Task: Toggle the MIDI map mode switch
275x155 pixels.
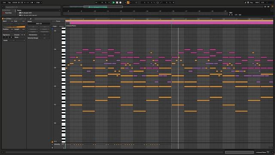Action: coord(257,3)
